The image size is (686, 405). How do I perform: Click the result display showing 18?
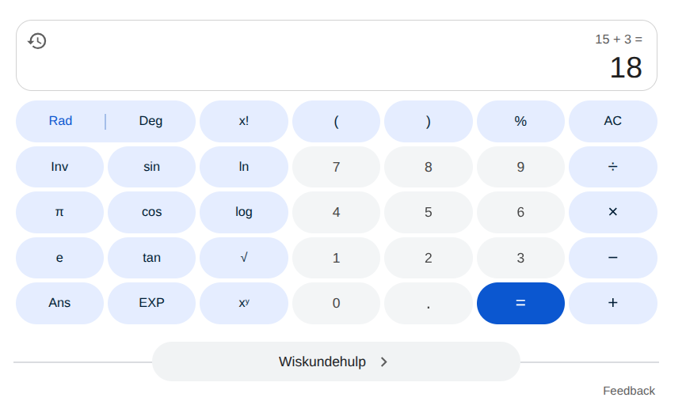tap(625, 68)
